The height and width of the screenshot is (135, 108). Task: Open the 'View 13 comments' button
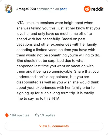tap(54, 126)
